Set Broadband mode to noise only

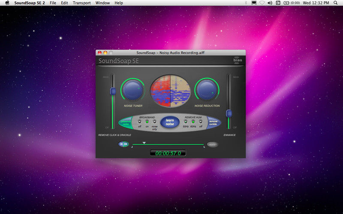coord(154,122)
